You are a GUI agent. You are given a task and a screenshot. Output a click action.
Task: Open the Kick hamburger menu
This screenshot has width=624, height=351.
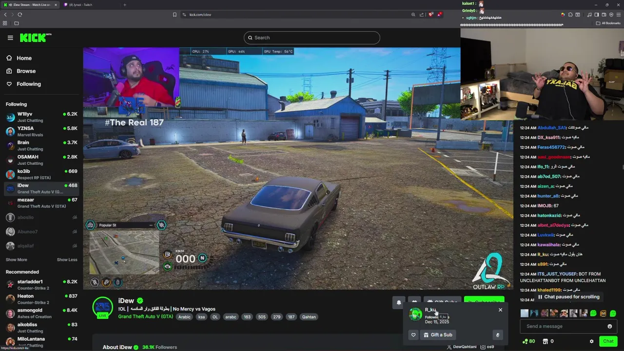point(10,38)
